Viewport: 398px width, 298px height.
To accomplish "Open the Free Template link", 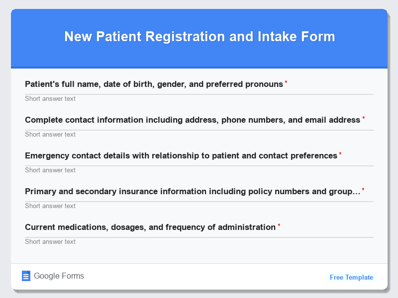I will [x=351, y=277].
